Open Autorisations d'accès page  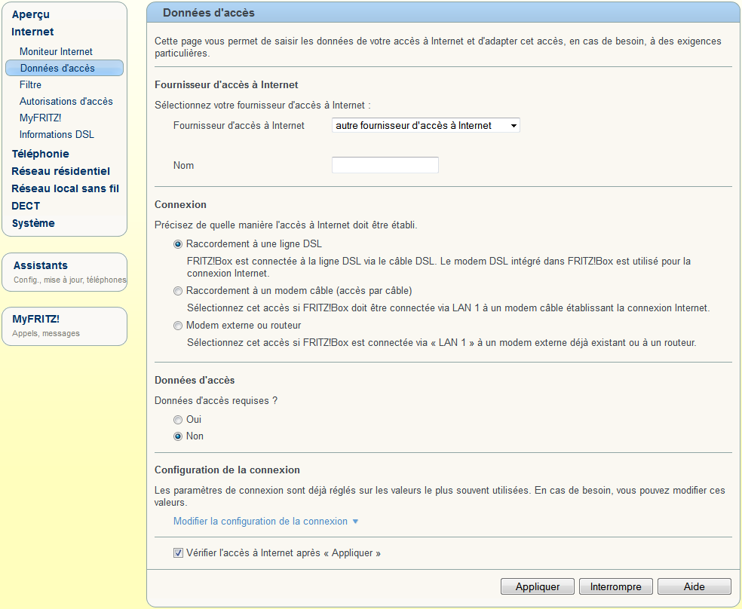(x=66, y=101)
